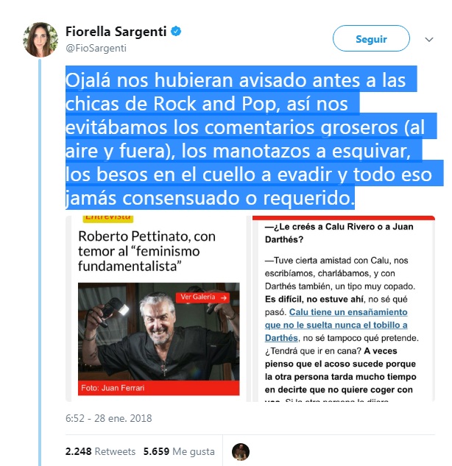
Task: Click the Pettinato photo in article
Action: 159,331
